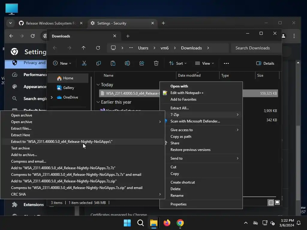This screenshot has width=307, height=230.
Task: Click the Paste clipboard icon in Explorer toolbar
Action: [113, 63]
